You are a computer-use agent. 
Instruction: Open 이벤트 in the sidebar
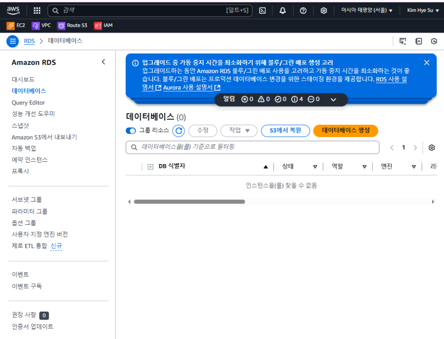(20, 274)
